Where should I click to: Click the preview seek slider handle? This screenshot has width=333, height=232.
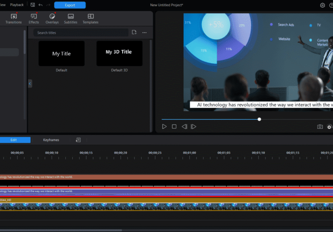click(259, 119)
